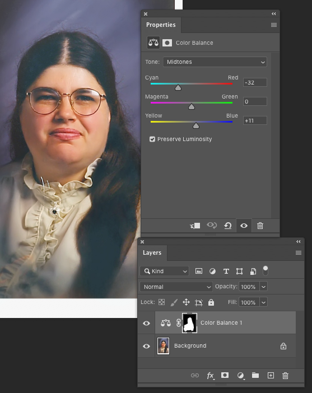Filter layers by smart objects icon
Viewport: 312px width, 393px height.
click(x=253, y=271)
